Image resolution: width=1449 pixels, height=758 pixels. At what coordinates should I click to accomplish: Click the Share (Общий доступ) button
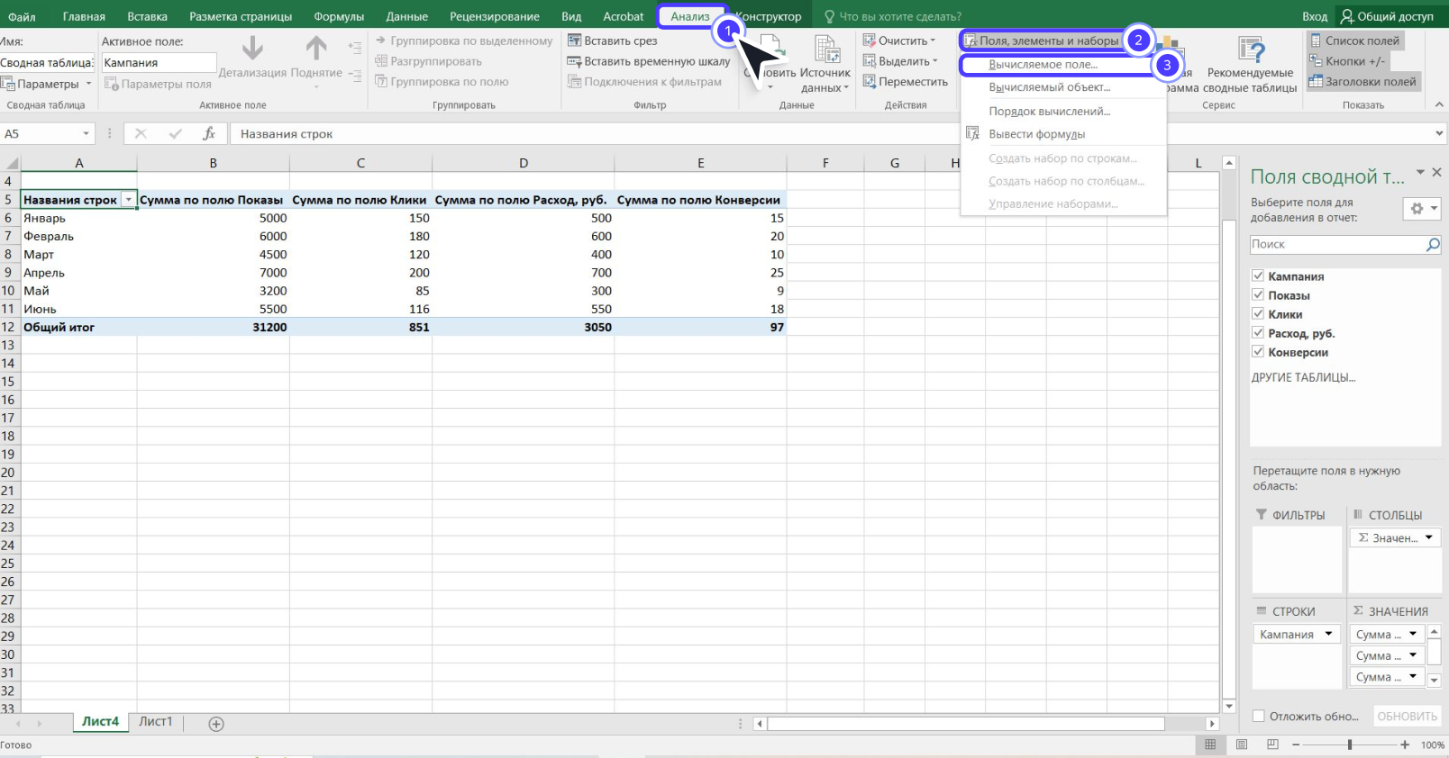click(1387, 16)
